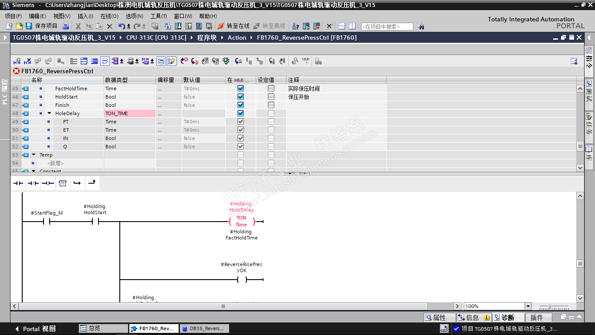Split the editor space horizontally

click(x=342, y=26)
